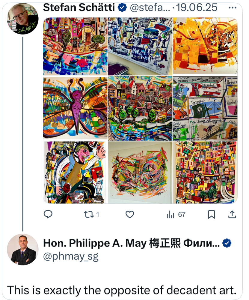The width and height of the screenshot is (249, 300).
Task: View the Montreux collage artwork photo
Action: point(140,46)
